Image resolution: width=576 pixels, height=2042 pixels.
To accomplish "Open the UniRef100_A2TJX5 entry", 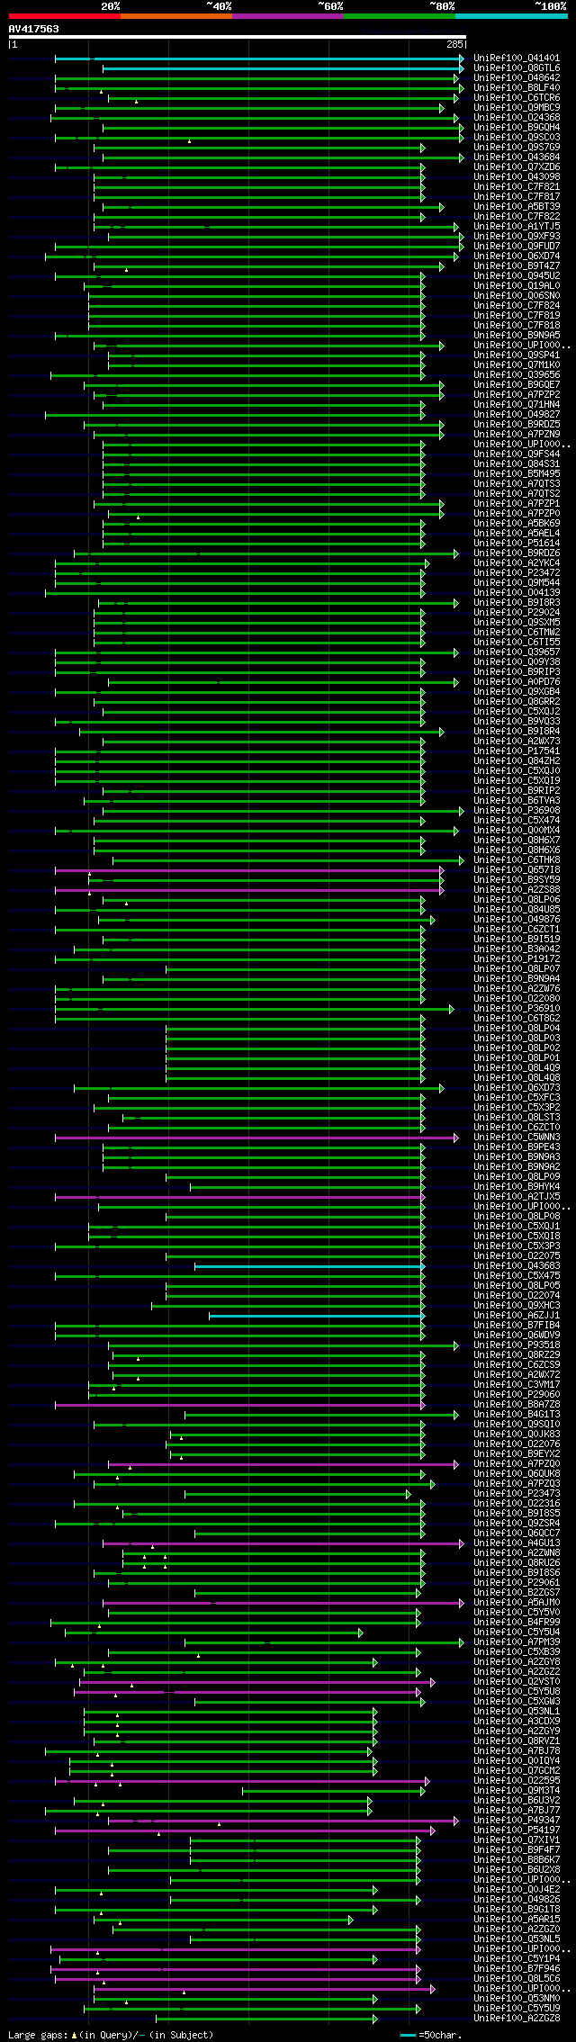I will 517,1197.
